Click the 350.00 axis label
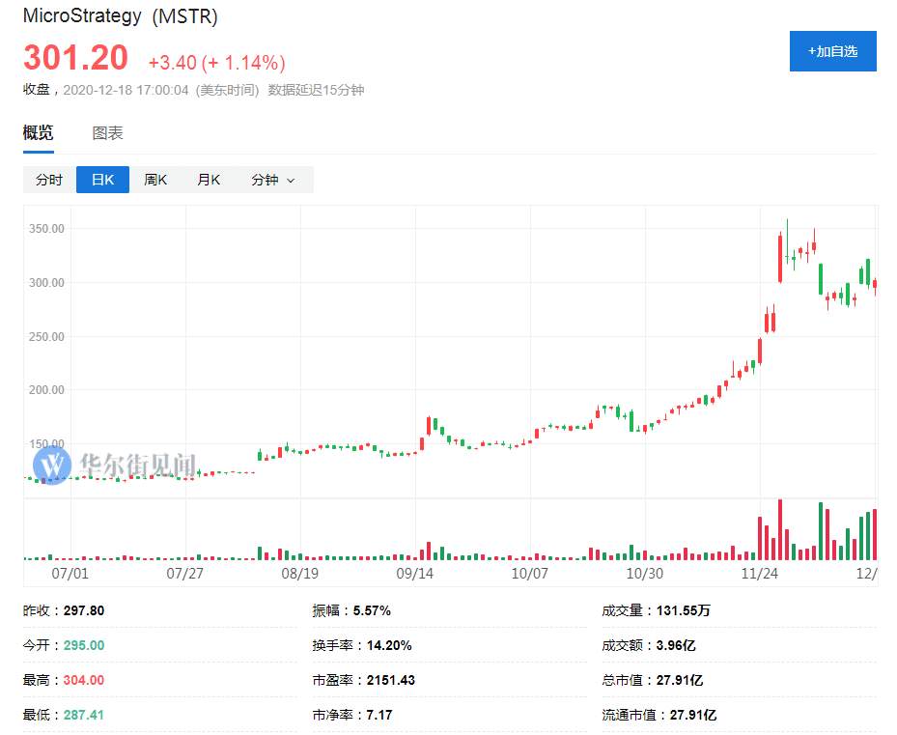Screen dimensions: 897x735 (47, 228)
